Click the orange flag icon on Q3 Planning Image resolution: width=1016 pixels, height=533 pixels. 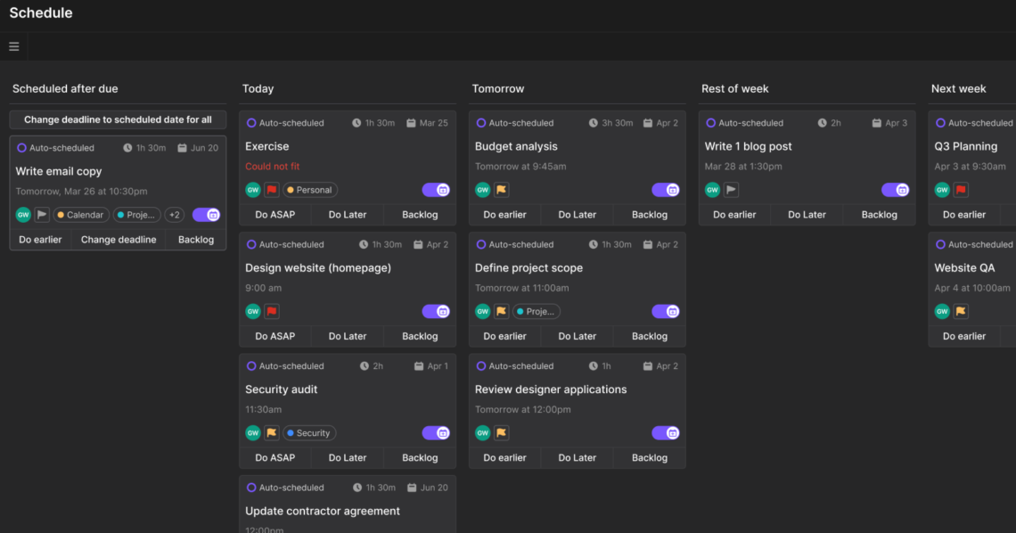tap(961, 190)
